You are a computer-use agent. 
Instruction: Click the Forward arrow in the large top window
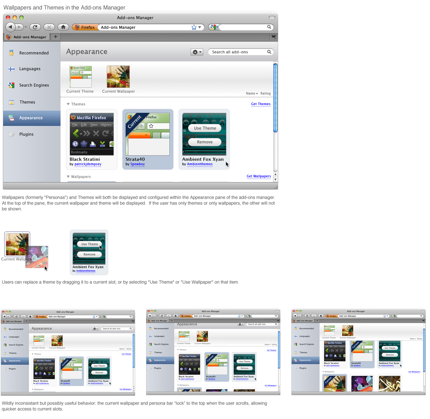click(x=20, y=27)
